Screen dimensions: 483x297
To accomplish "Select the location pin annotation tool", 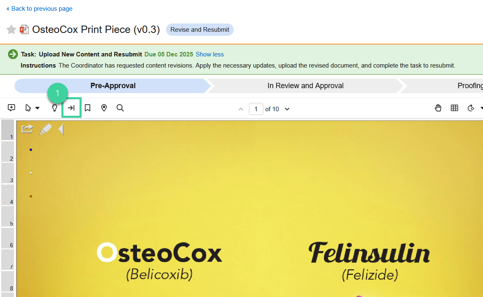I will [104, 108].
